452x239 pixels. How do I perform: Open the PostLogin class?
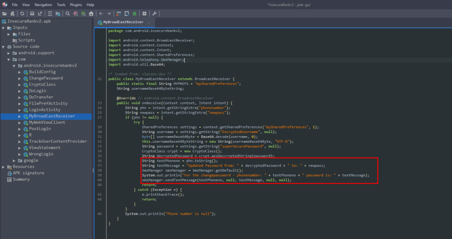pyautogui.click(x=40, y=129)
